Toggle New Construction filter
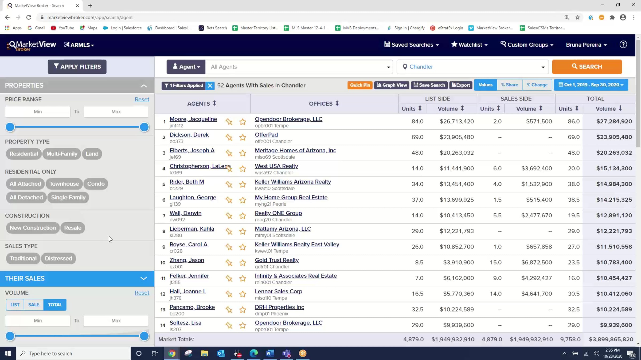641x360 pixels. coord(33,228)
